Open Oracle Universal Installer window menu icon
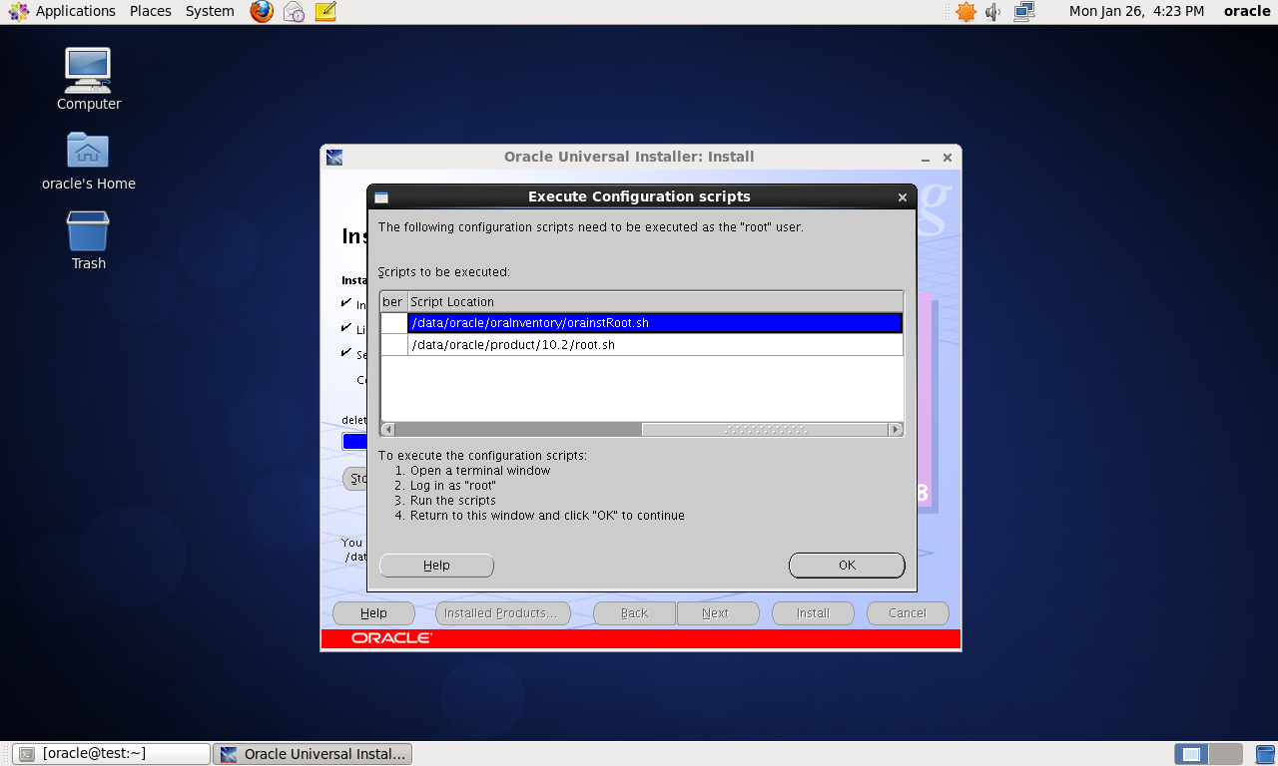 tap(334, 158)
